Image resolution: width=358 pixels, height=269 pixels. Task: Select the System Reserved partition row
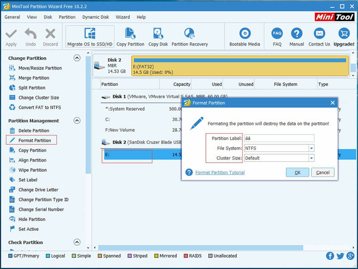point(141,109)
